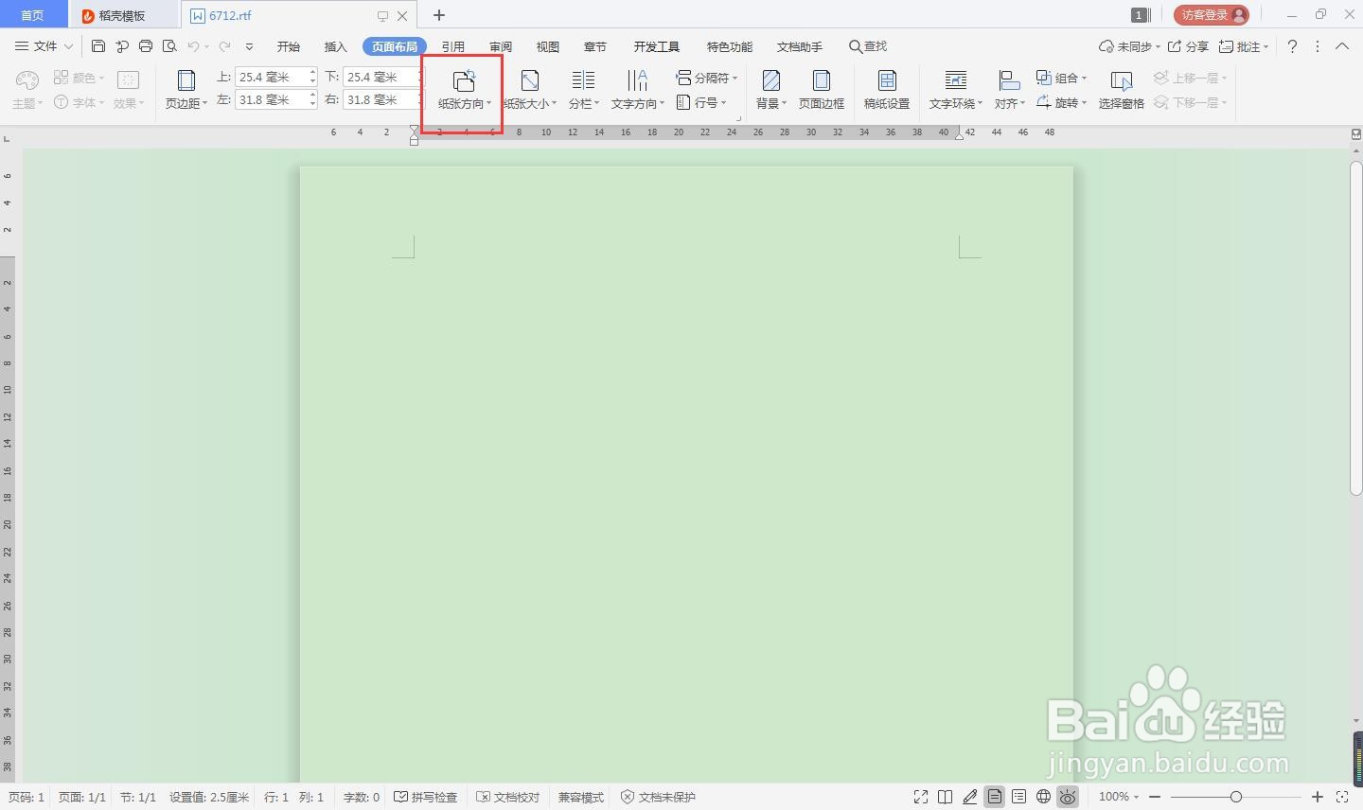Switch to web layout view in status bar
Screen dimensions: 1363x810
1043,797
